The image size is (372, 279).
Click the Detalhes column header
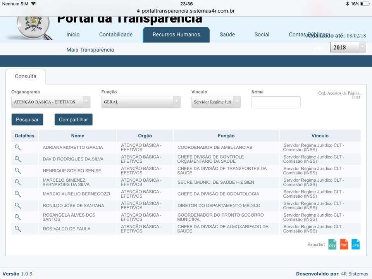tap(25, 136)
